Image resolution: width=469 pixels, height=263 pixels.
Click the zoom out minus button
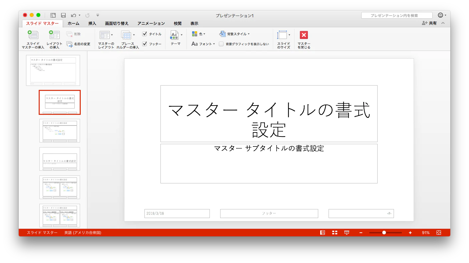(361, 233)
